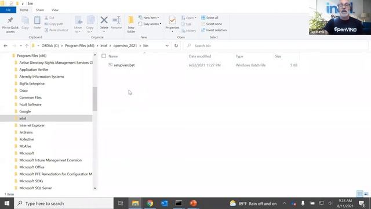Image resolution: width=371 pixels, height=209 pixels.
Task: Click Select none
Action: (212, 24)
